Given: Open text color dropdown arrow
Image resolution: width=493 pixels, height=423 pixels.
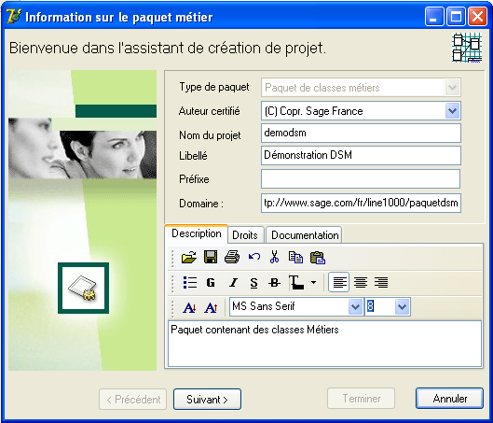Looking at the screenshot, I should click(313, 283).
